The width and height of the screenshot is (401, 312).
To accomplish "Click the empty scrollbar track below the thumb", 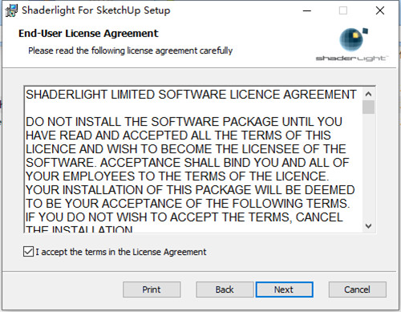I will coord(368,167).
